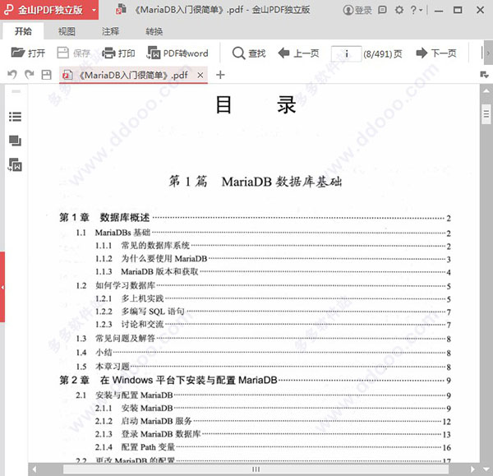This screenshot has width=493, height=476.
Task: Click the PDF转word convert icon
Action: [154, 53]
